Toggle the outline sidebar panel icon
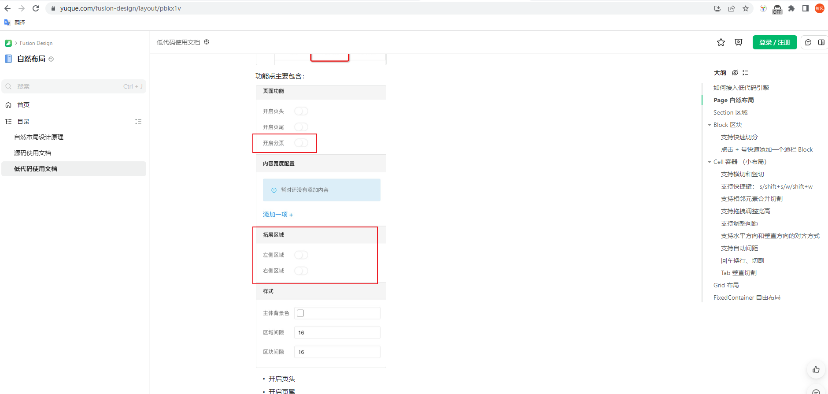Screen dimensions: 828x394 [821, 42]
